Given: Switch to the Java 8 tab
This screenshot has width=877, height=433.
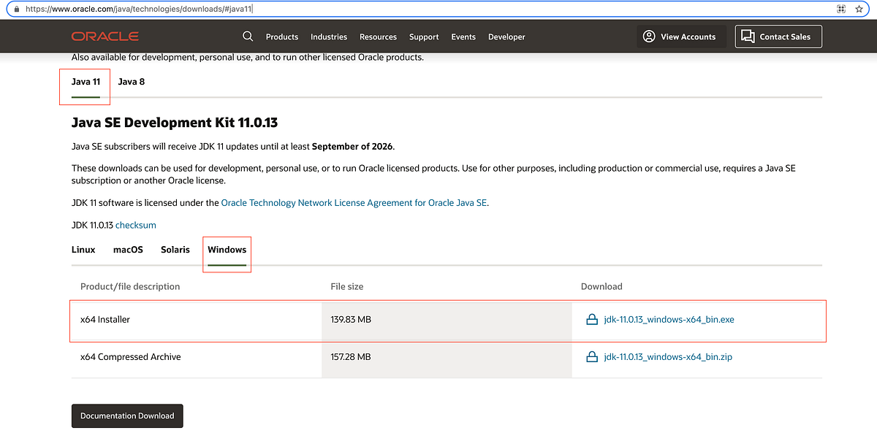Looking at the screenshot, I should click(131, 82).
